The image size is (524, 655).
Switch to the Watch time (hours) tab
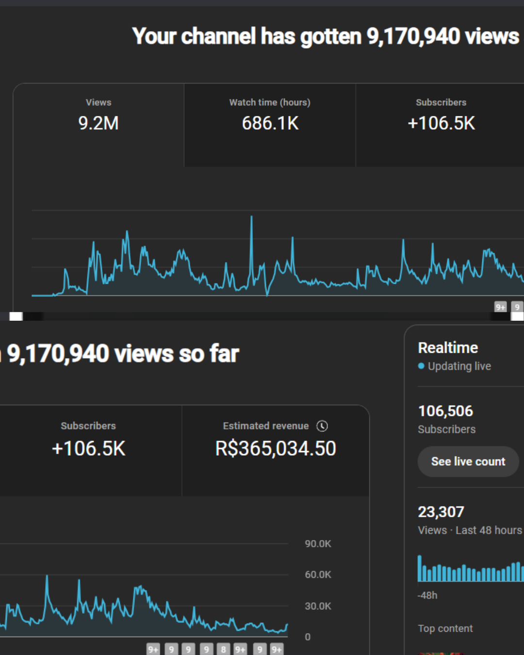[x=270, y=115]
